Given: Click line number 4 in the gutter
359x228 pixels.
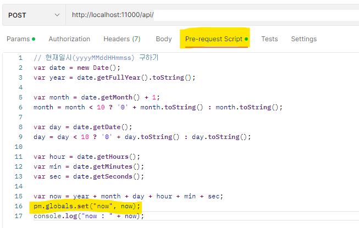Looking at the screenshot, I should coord(20,87).
